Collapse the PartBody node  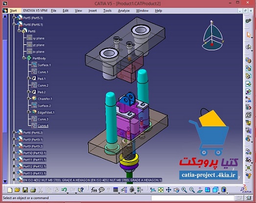pyautogui.click(x=24, y=58)
